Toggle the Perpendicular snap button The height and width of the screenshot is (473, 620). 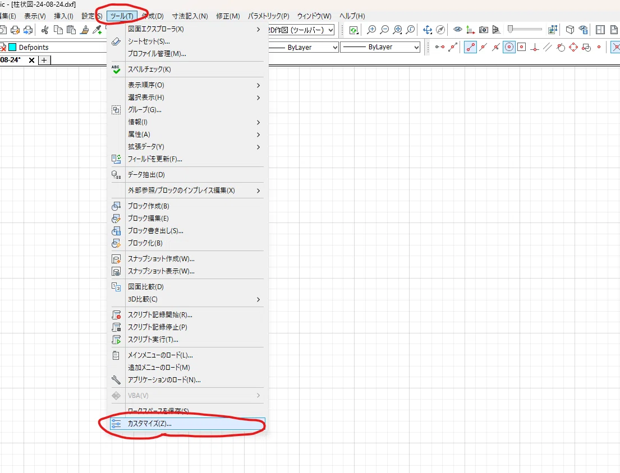pos(535,48)
